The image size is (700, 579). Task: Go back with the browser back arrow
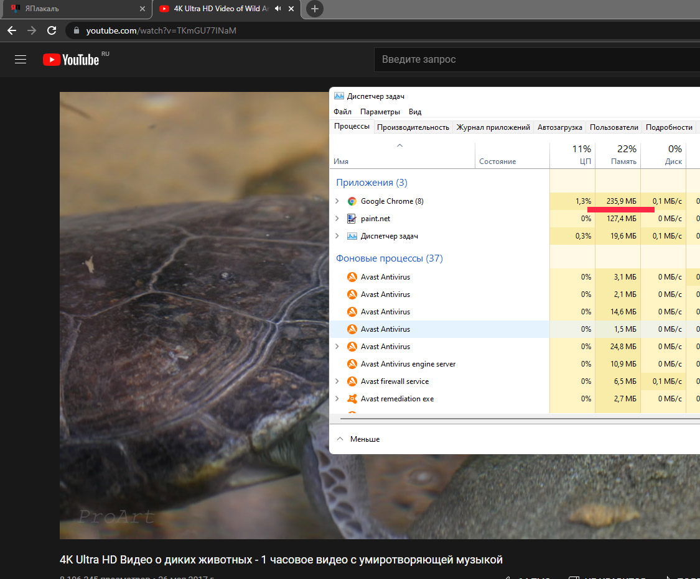[x=12, y=30]
